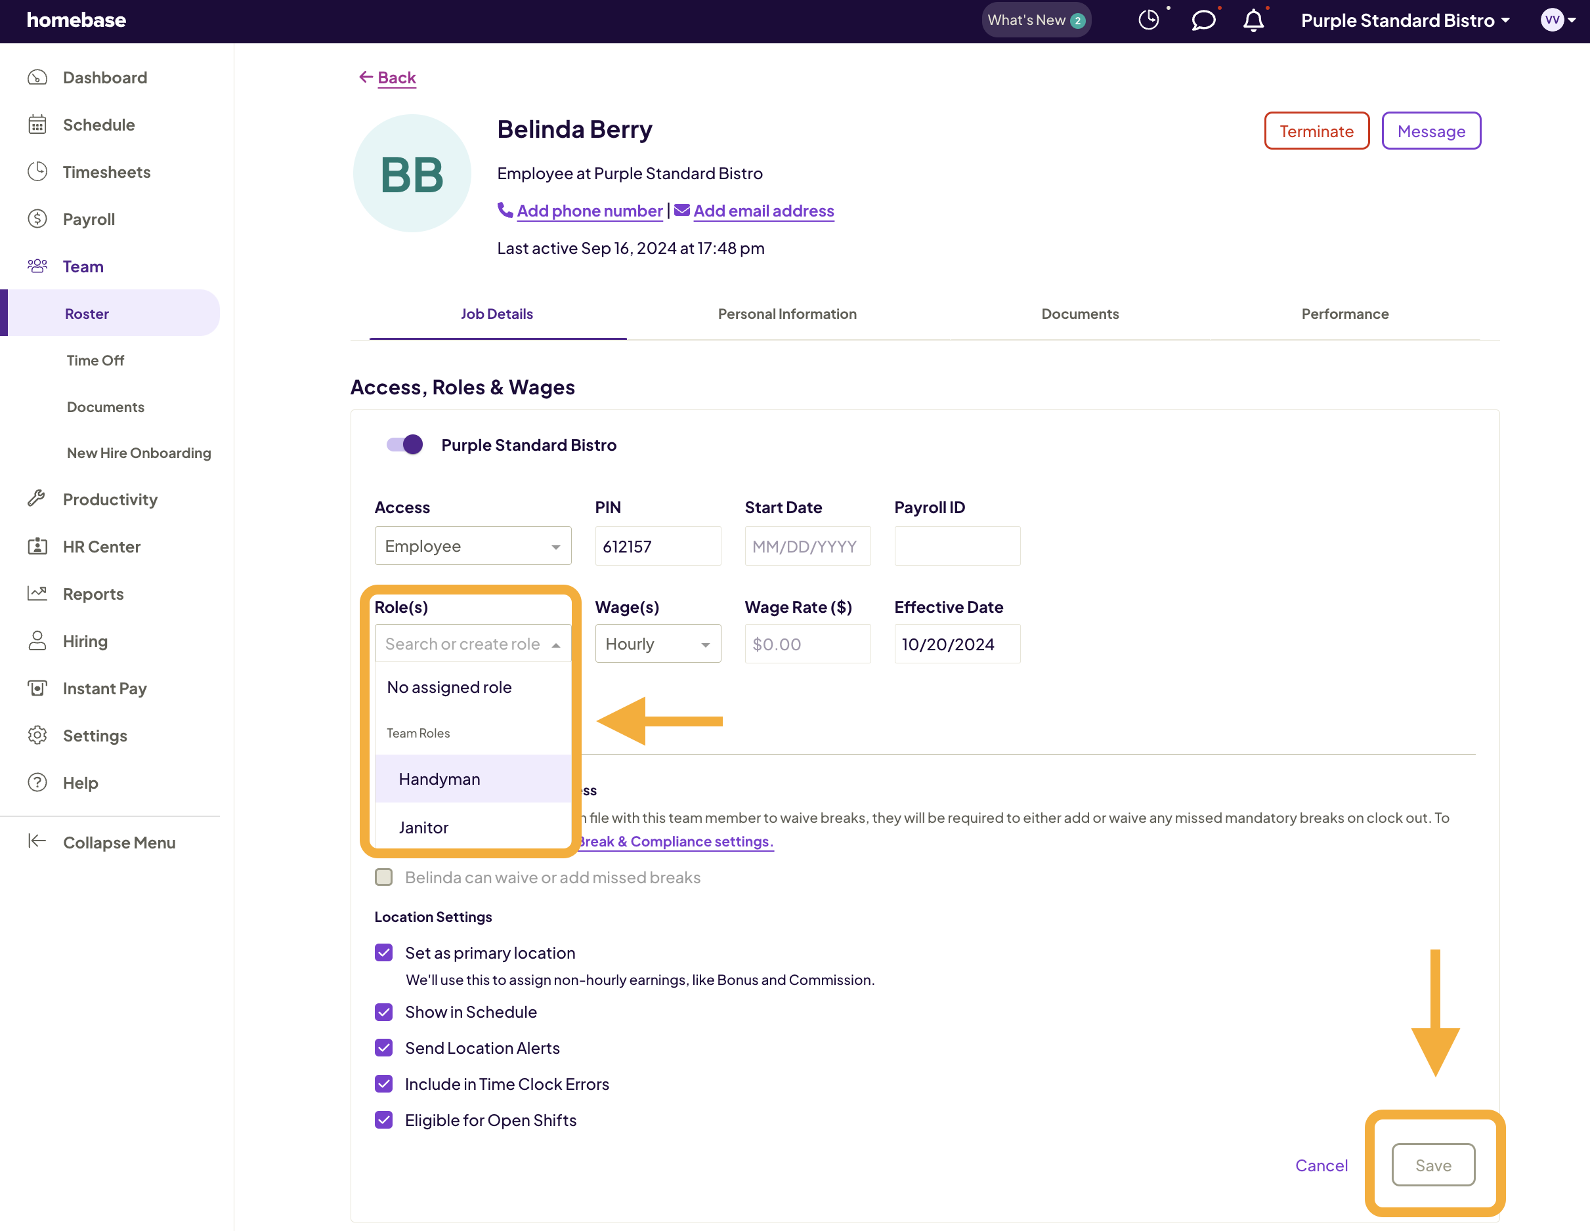
Task: Open Instant Pay from the sidebar
Action: point(105,688)
